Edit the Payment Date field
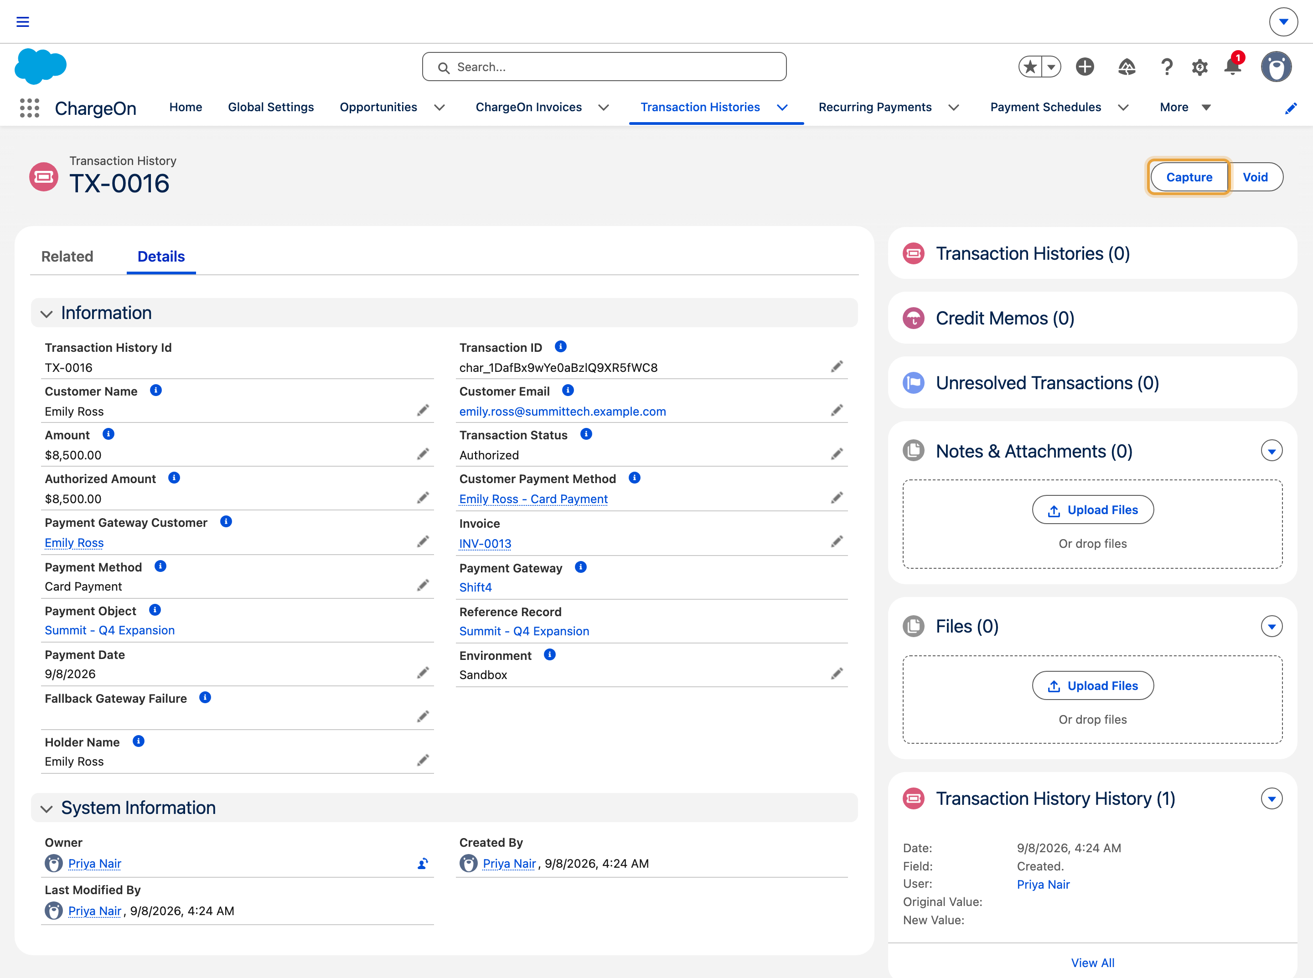Image resolution: width=1313 pixels, height=978 pixels. [x=423, y=674]
